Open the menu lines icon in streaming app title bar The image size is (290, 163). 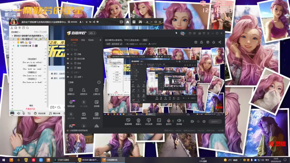(208, 33)
